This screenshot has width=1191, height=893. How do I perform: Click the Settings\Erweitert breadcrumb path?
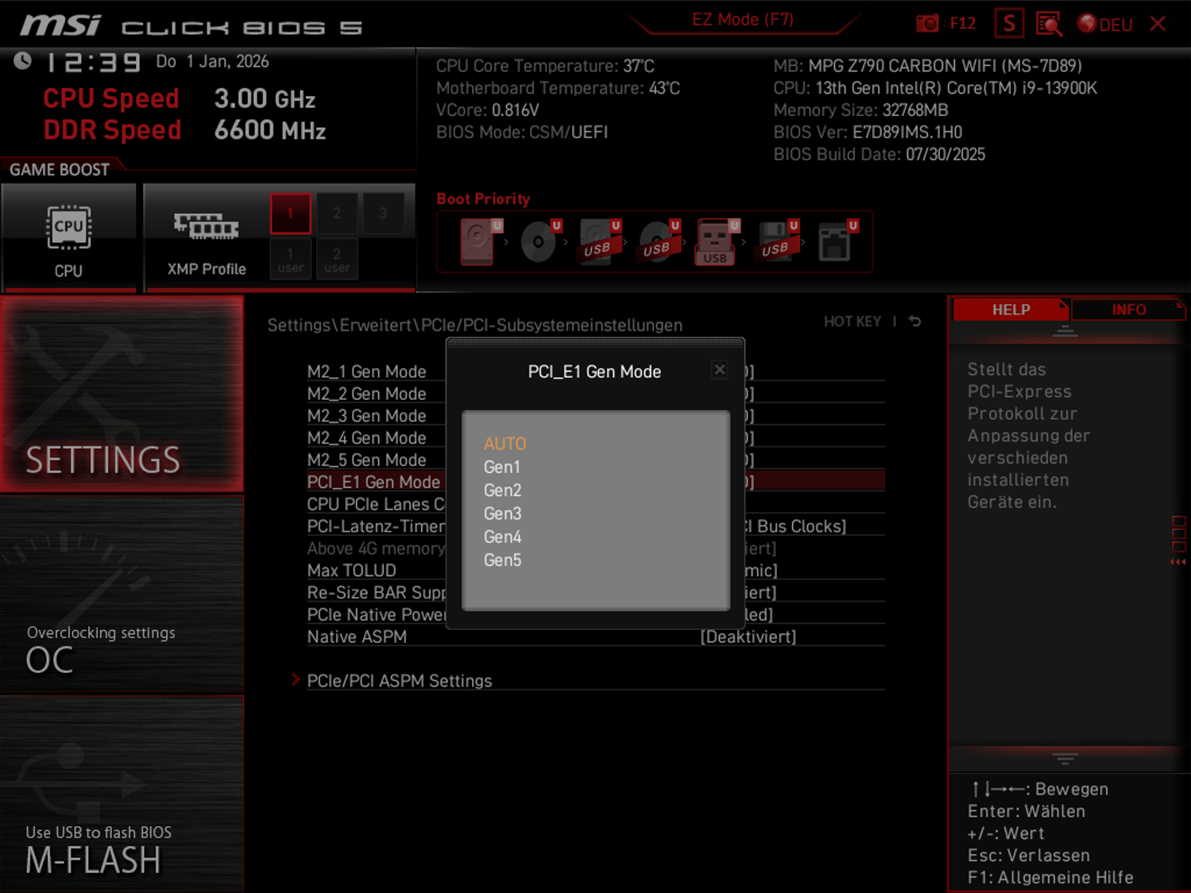click(474, 325)
